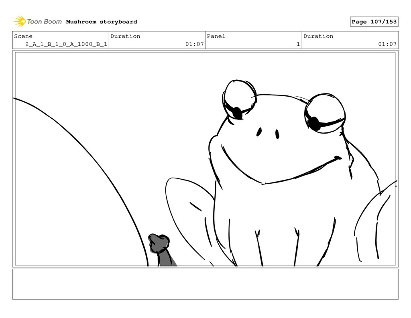Click the 'Page 107/153' box
Image resolution: width=411 pixels, height=318 pixels.
[x=374, y=22]
